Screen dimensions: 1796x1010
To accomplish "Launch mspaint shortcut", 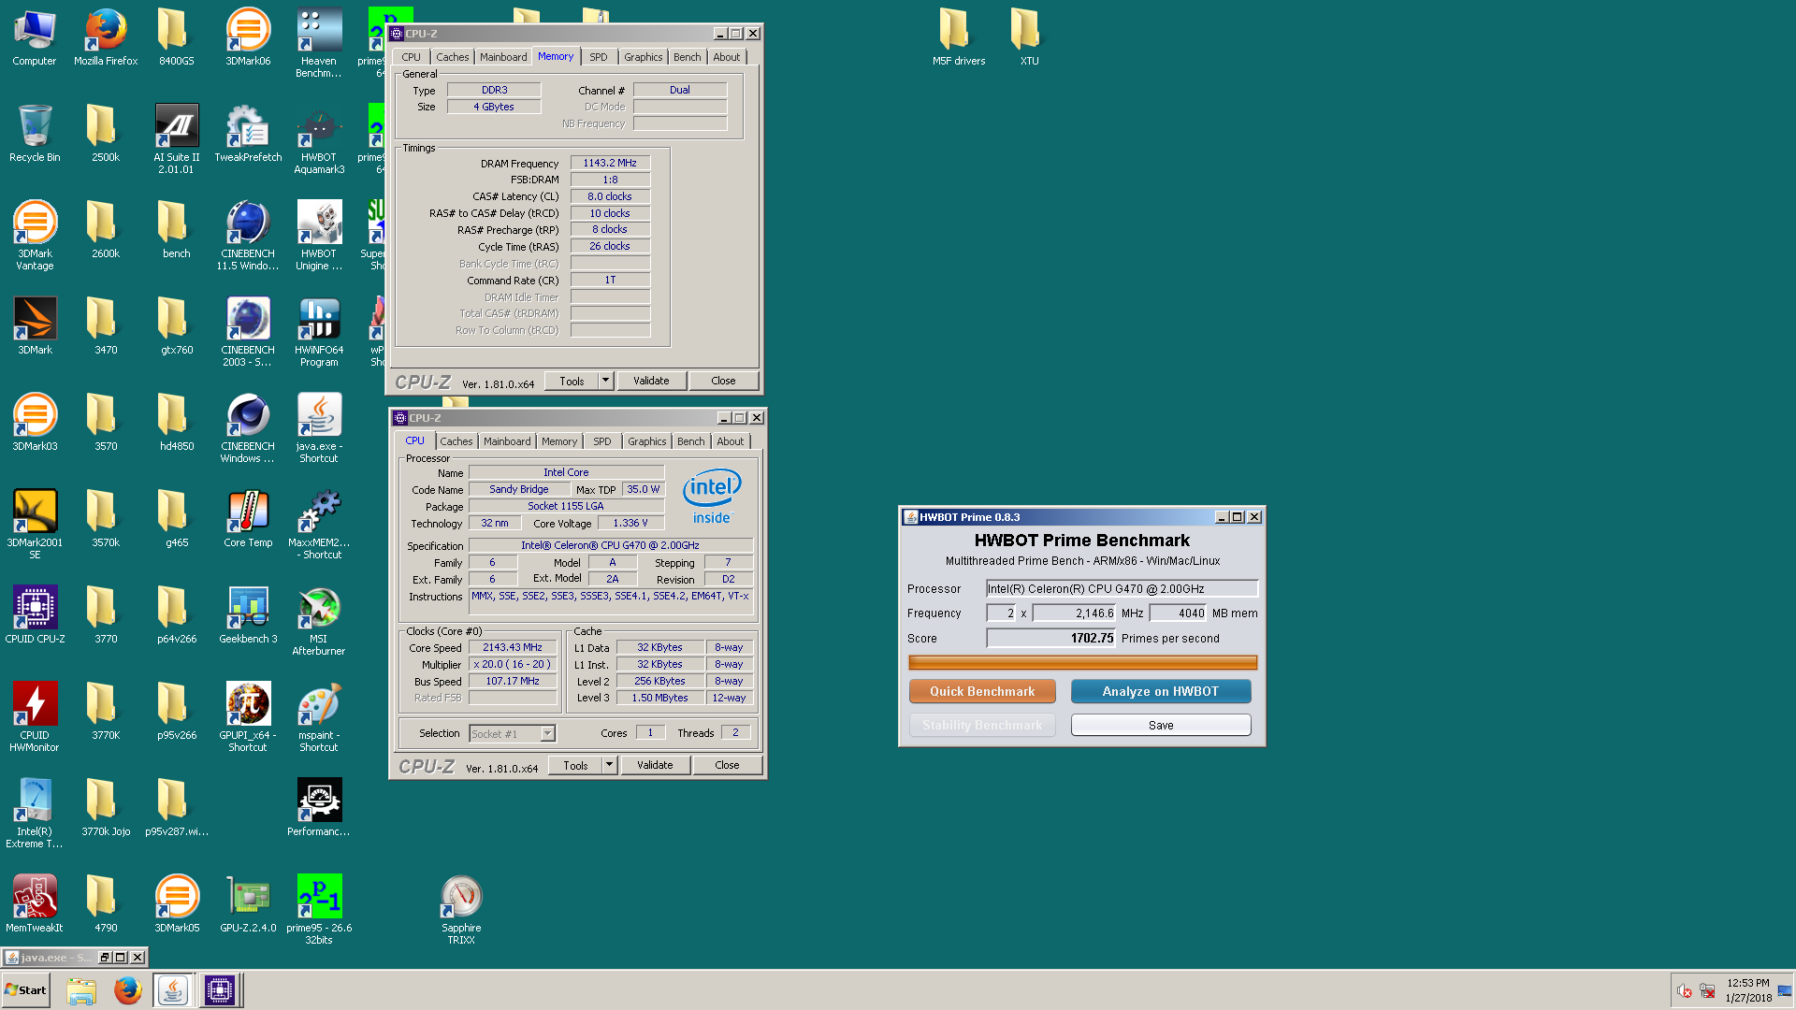I will [x=319, y=717].
